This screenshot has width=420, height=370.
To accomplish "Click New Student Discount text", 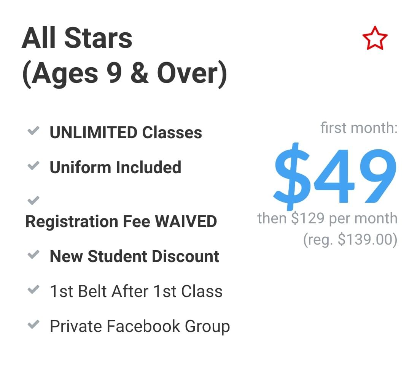I will [134, 256].
